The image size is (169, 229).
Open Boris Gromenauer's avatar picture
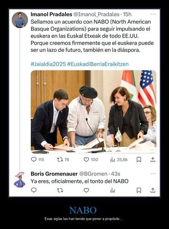pyautogui.click(x=20, y=180)
